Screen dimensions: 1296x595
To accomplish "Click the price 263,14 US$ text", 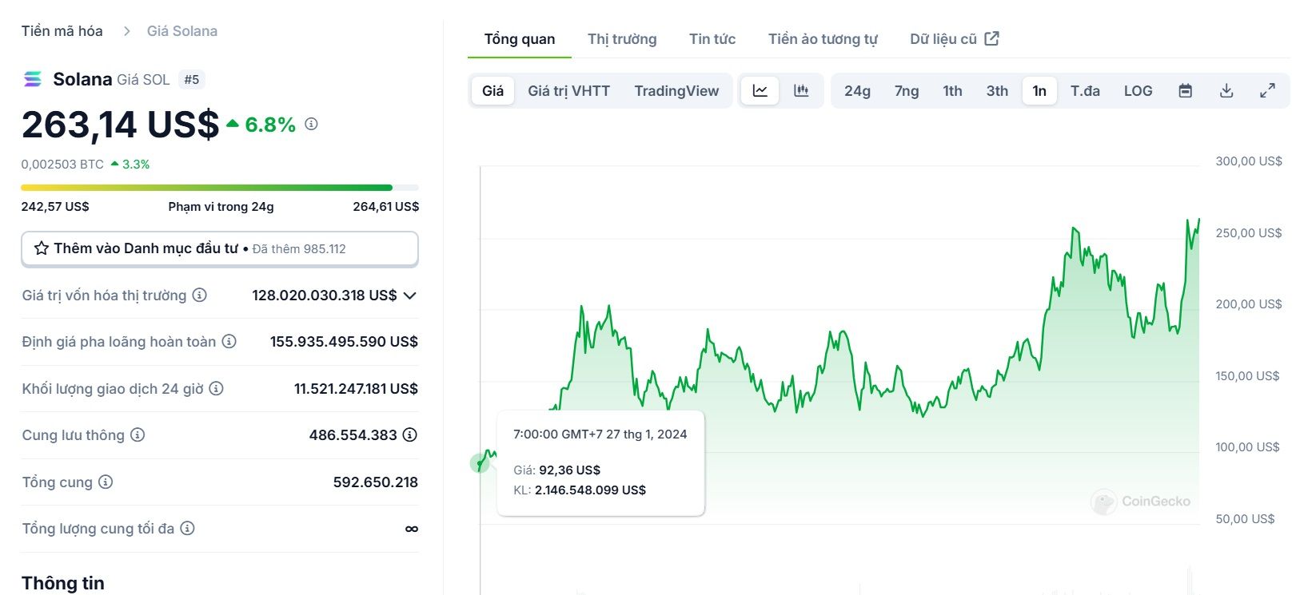I will (x=120, y=125).
